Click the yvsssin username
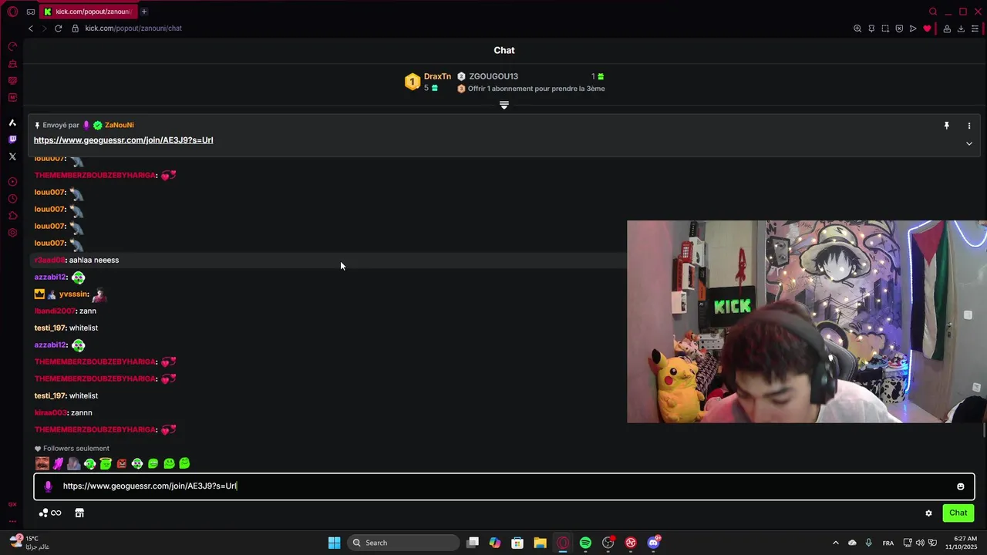This screenshot has width=987, height=555. click(73, 294)
